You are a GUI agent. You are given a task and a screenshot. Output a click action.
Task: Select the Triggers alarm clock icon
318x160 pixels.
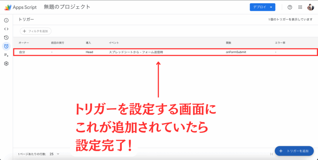(6, 47)
